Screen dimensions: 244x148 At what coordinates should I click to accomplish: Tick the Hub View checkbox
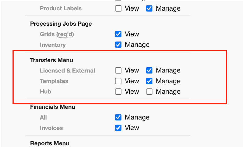pos(118,92)
